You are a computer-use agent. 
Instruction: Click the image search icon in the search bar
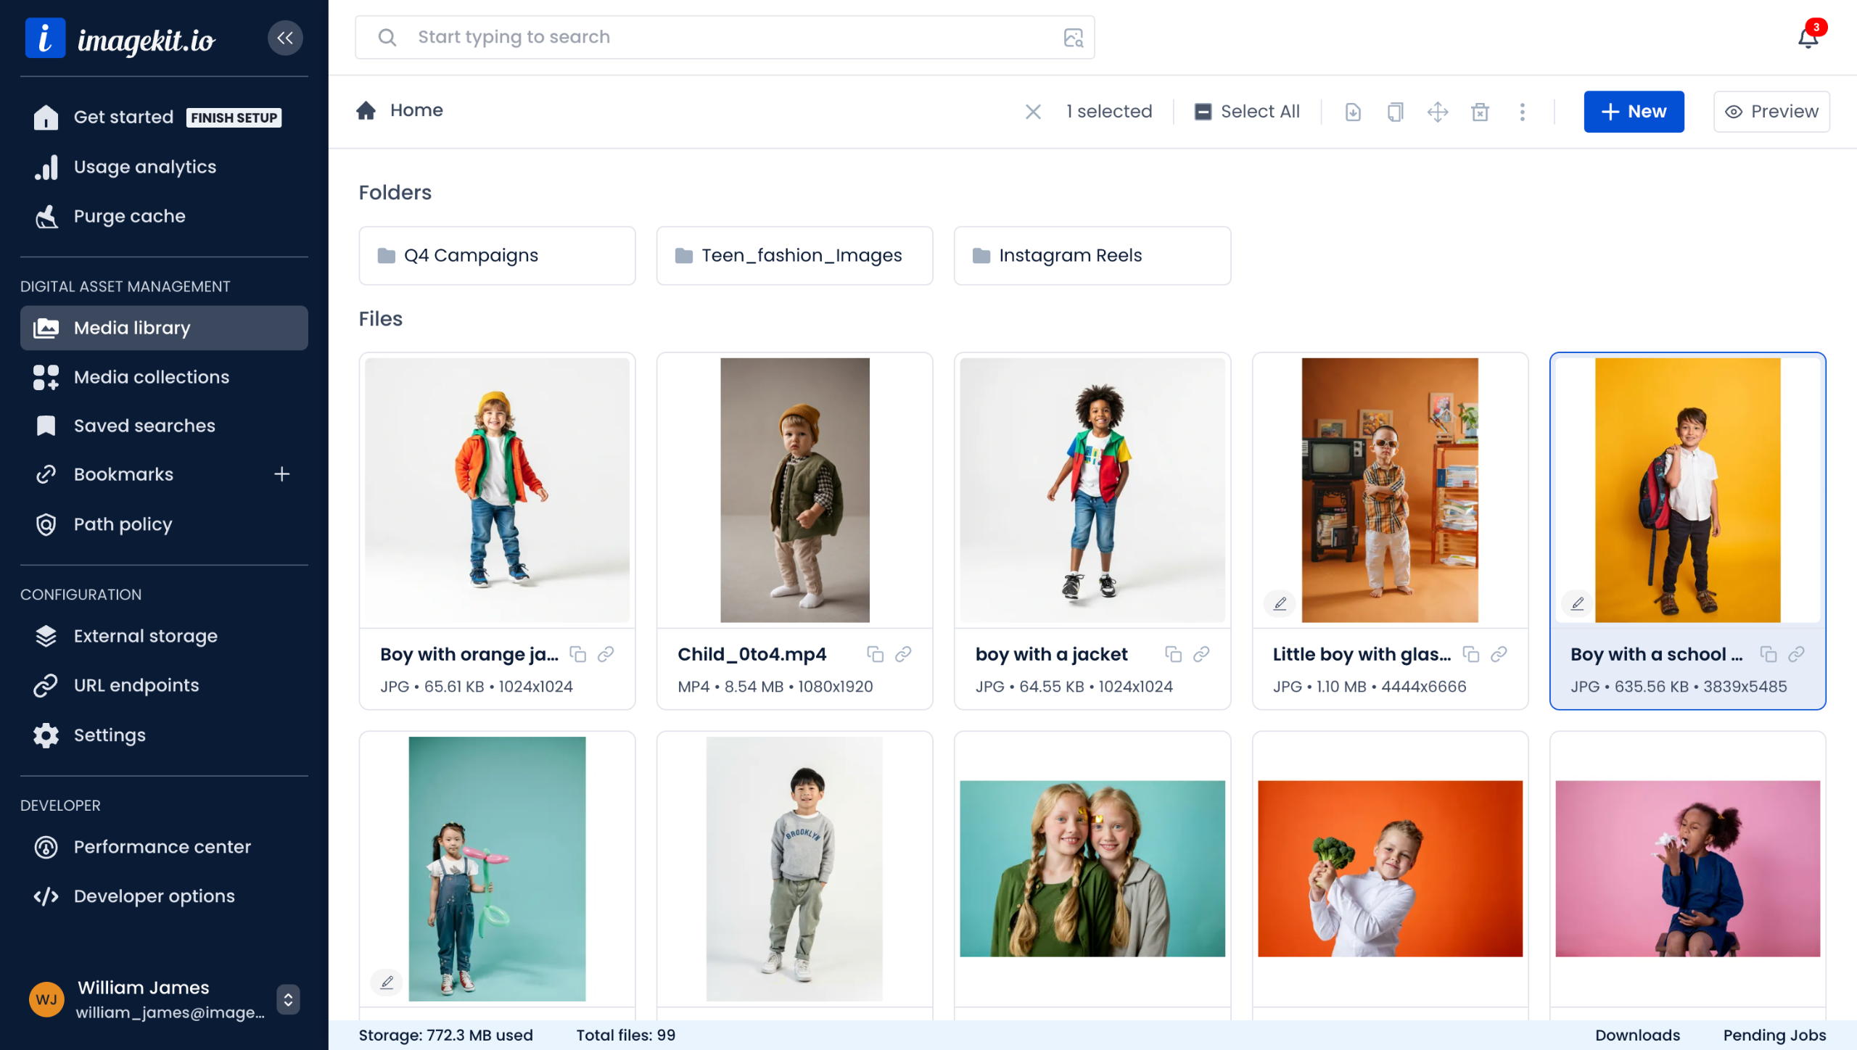[x=1073, y=38]
